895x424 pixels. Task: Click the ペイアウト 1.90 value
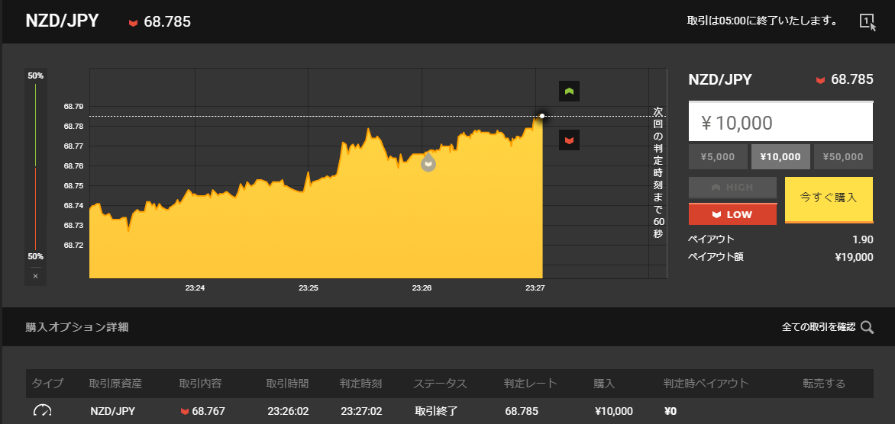[x=864, y=239]
